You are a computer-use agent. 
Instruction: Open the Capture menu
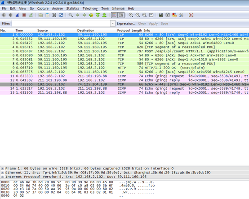tap(43, 9)
